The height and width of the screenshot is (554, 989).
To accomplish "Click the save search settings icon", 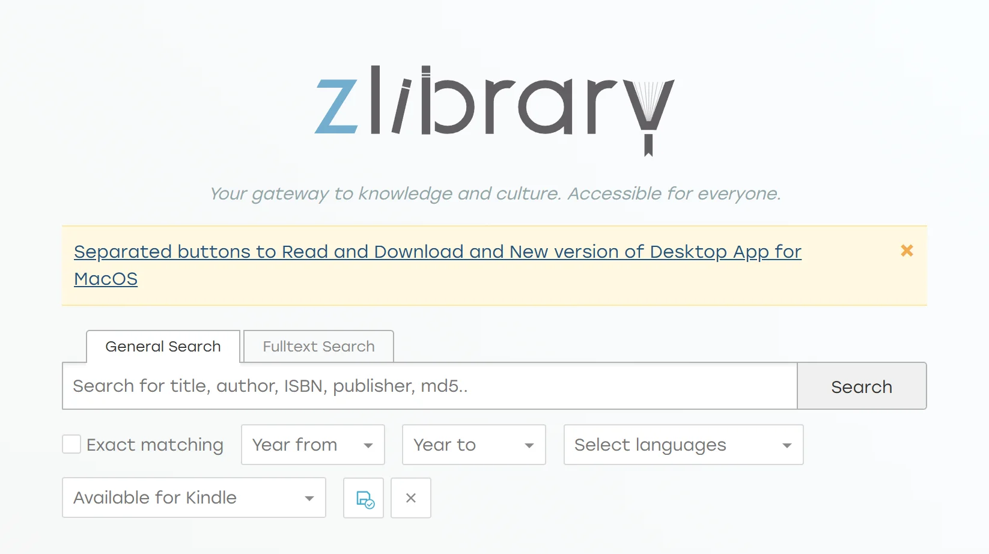I will [364, 498].
